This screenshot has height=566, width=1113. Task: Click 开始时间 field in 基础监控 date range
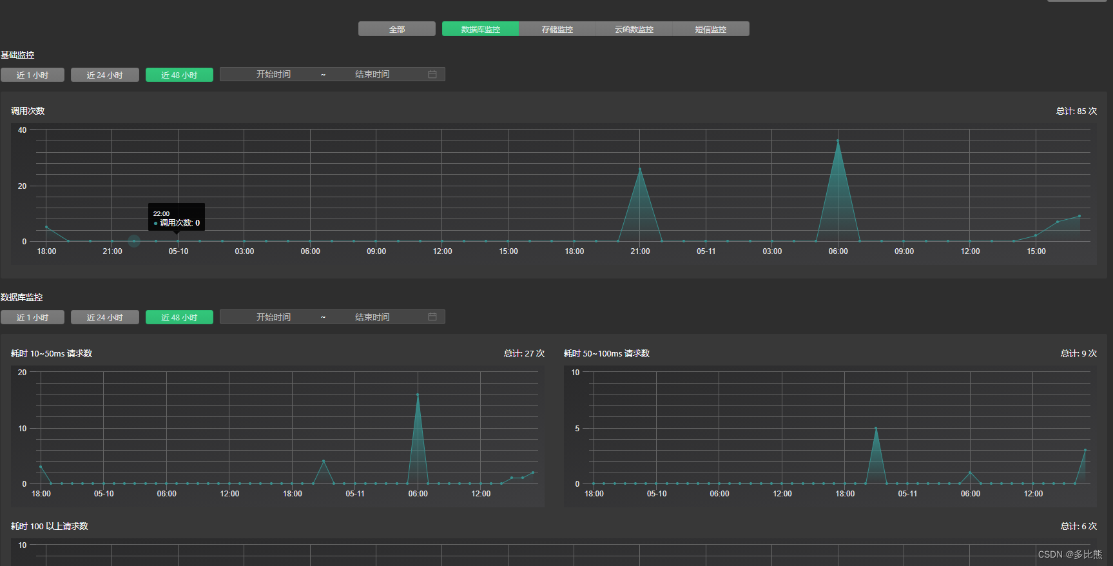[x=273, y=74]
